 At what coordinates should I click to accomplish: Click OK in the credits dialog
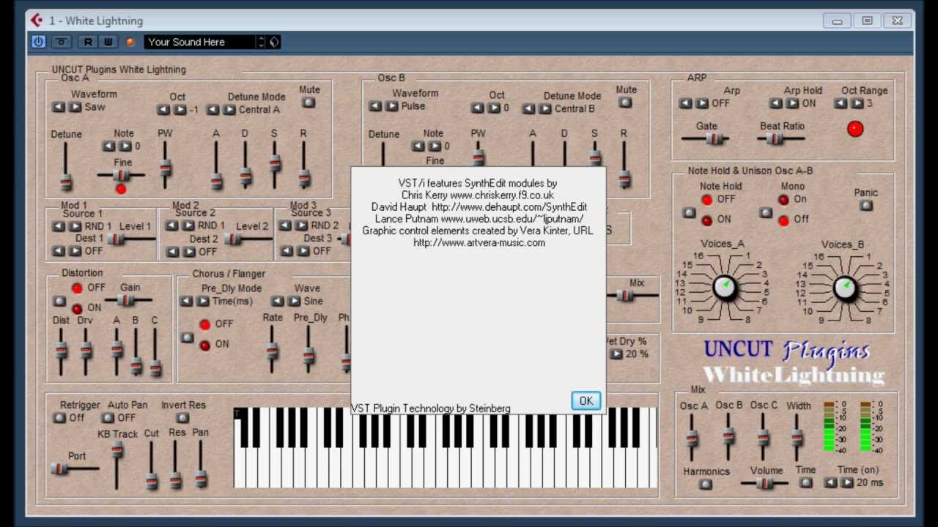click(586, 400)
